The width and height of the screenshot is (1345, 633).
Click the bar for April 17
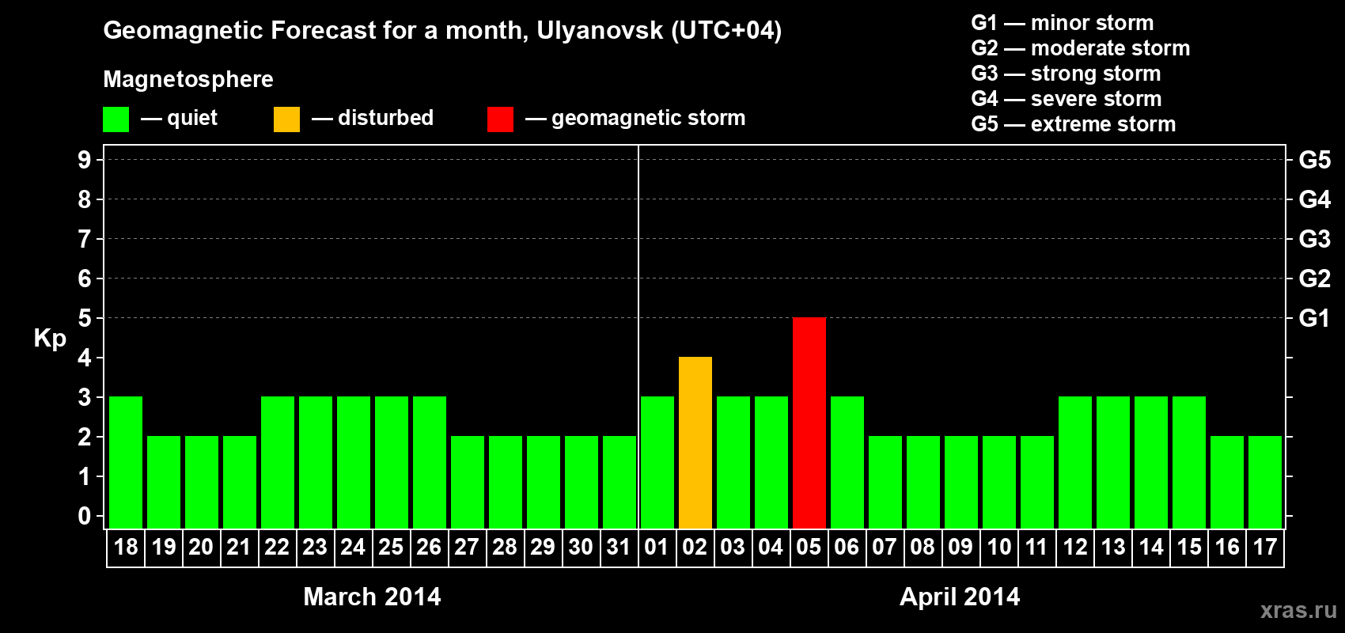1264,482
